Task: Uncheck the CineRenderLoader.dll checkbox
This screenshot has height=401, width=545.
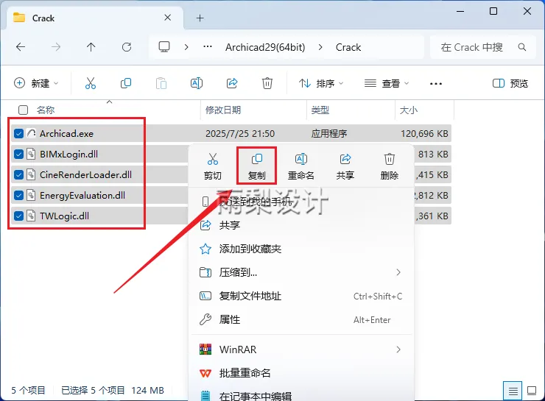Action: point(18,174)
